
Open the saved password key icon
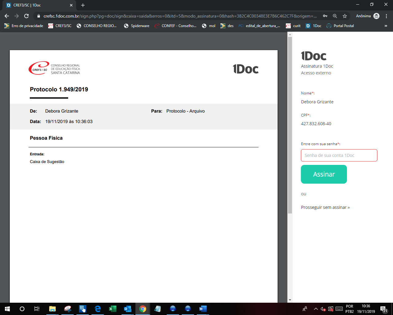pos(325,16)
